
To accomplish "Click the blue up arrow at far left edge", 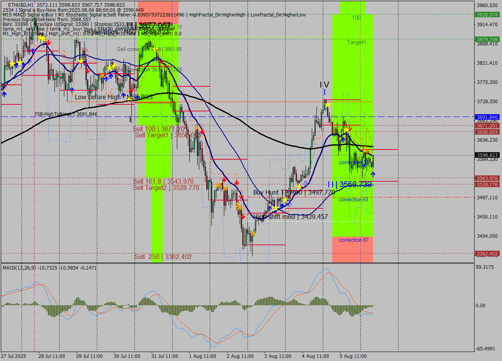I will [4, 94].
